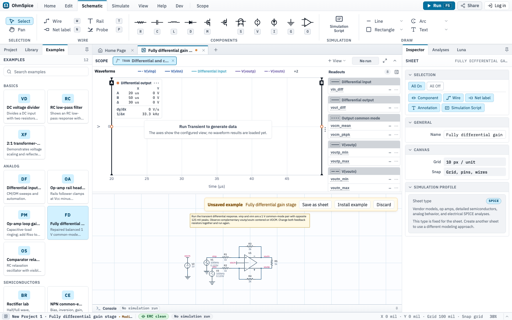Select the resistor component tool

(x=140, y=22)
